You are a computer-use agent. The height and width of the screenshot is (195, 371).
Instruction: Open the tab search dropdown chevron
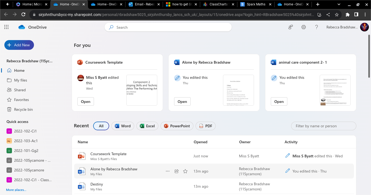[339, 4]
